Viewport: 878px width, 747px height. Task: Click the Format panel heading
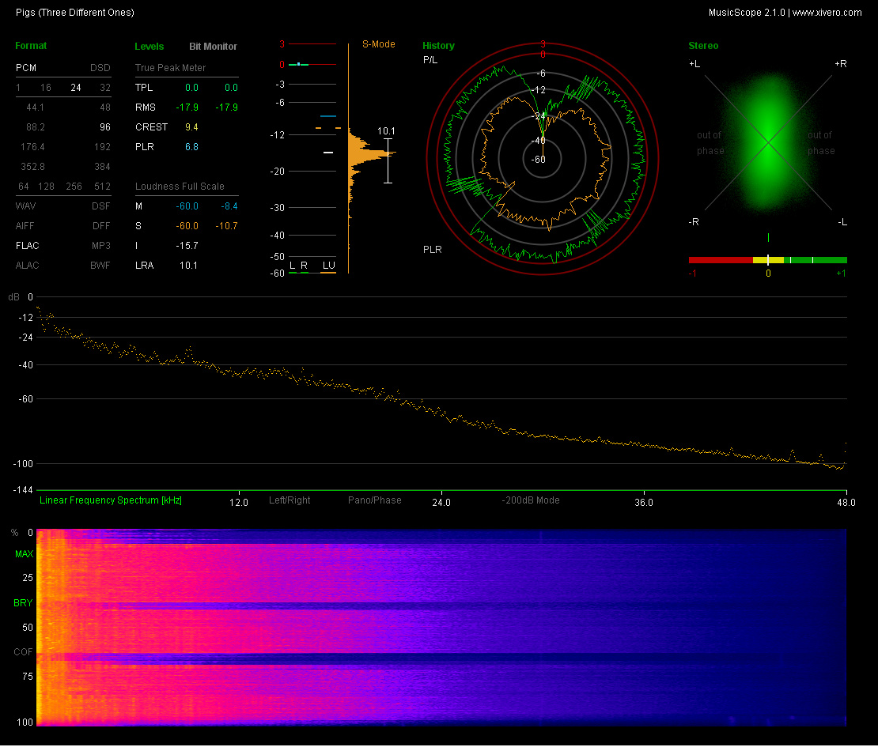(31, 46)
